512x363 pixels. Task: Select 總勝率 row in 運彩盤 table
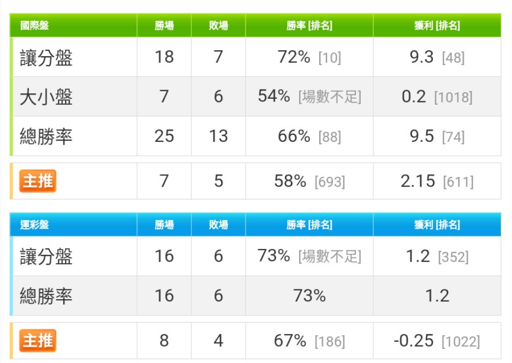click(x=255, y=296)
